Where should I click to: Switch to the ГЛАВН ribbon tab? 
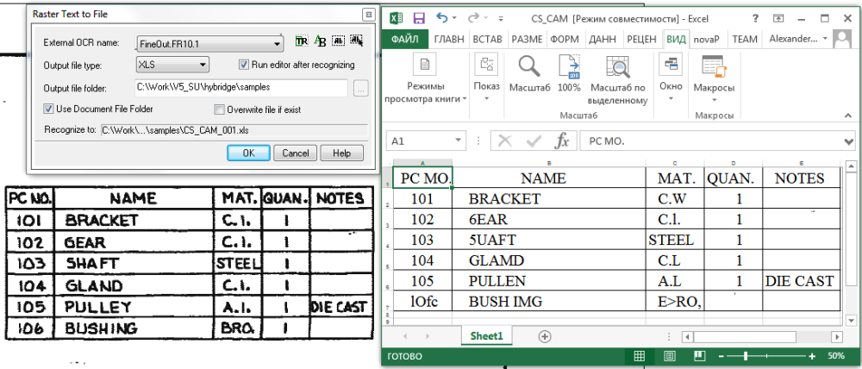click(x=449, y=39)
